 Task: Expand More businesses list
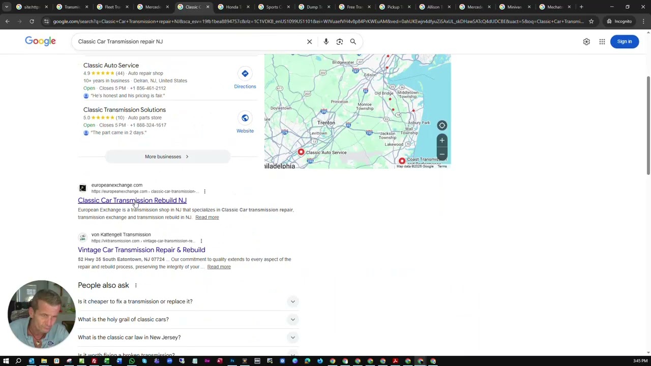[167, 157]
